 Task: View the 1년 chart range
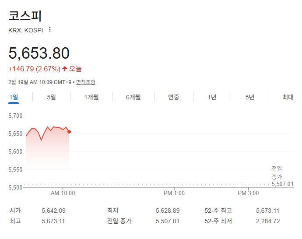[212, 97]
